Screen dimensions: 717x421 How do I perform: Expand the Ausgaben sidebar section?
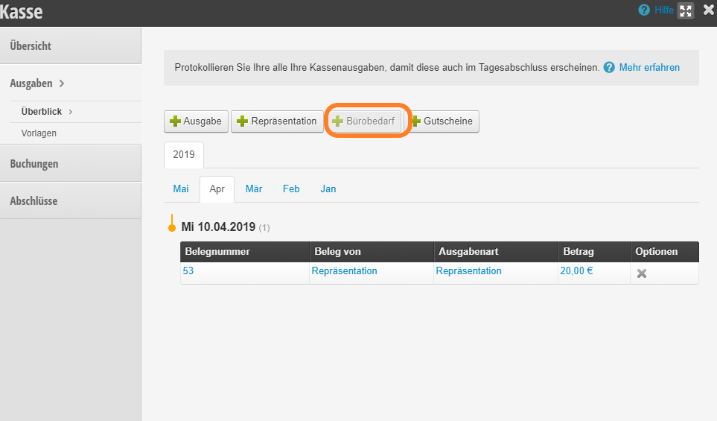(37, 83)
